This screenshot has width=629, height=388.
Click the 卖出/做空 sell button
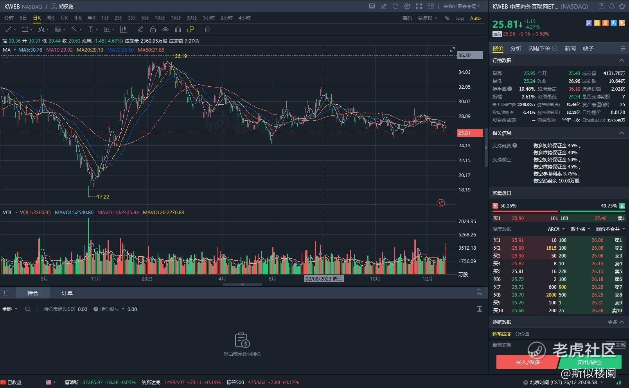tap(589, 362)
